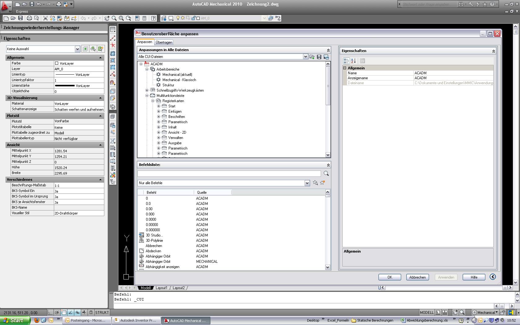Toggle the layer lock padlock icon

pyautogui.click(x=193, y=18)
